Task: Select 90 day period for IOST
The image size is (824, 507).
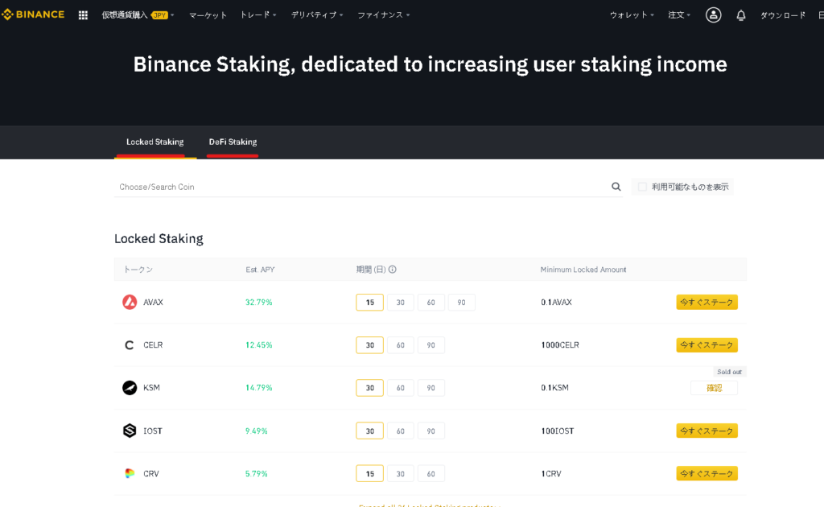Action: 431,431
